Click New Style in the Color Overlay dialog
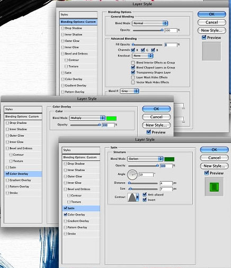The width and height of the screenshot is (231, 268). click(x=156, y=125)
